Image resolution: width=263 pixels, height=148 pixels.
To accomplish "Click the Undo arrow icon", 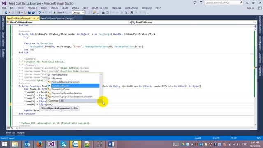I will (x=39, y=13).
